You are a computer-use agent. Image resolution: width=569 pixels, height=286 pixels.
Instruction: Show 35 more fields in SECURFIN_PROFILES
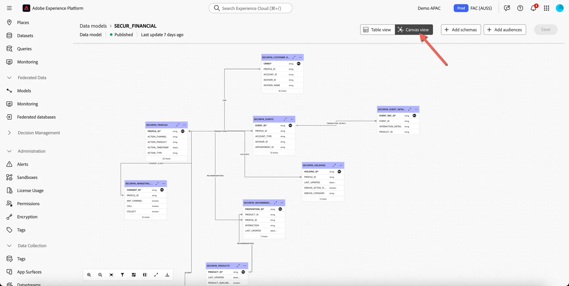(166, 159)
